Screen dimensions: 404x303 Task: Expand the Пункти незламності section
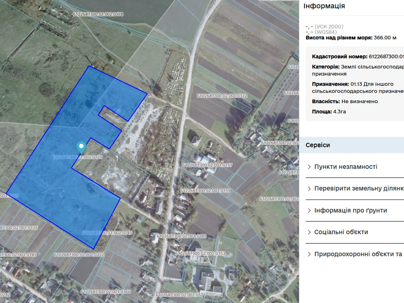(x=346, y=167)
